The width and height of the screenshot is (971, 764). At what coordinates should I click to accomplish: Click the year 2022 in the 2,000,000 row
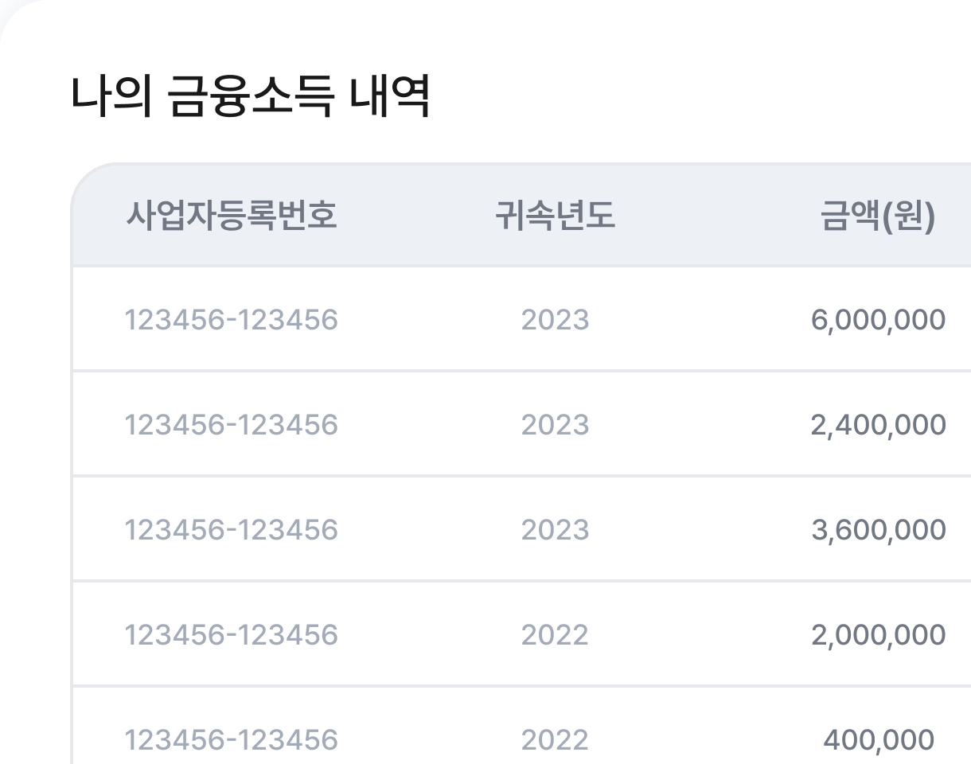556,635
